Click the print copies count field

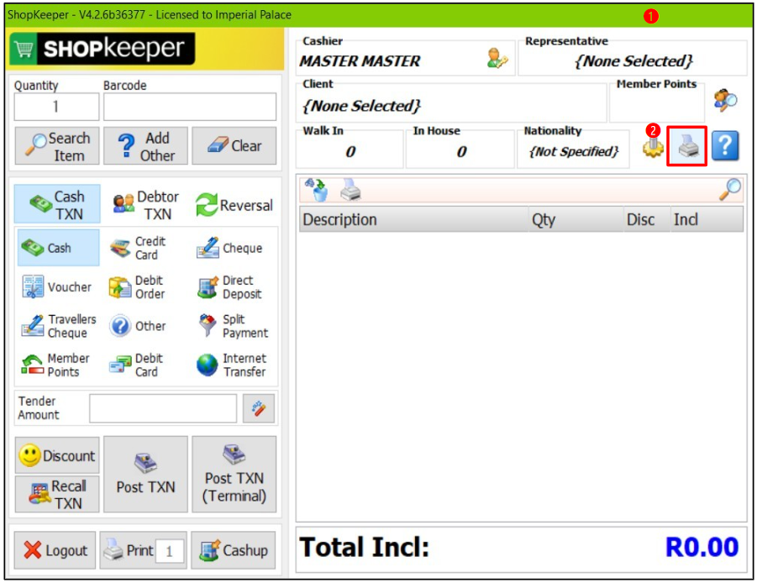coord(170,551)
